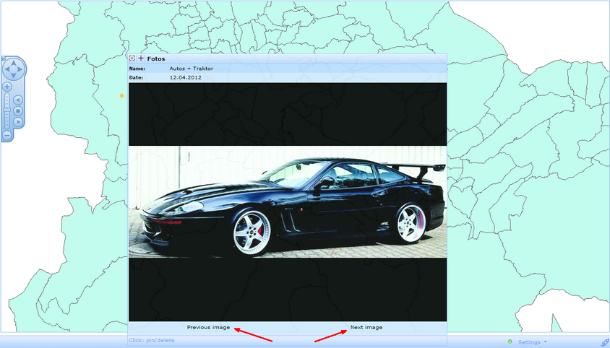Zoom in with the plus button

7,87
